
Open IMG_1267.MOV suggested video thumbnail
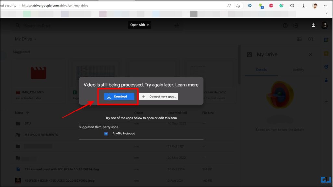point(38,73)
